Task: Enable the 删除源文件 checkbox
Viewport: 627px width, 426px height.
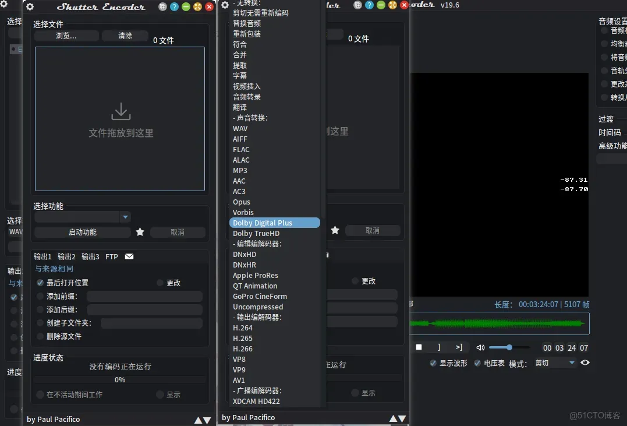Action: pos(41,336)
